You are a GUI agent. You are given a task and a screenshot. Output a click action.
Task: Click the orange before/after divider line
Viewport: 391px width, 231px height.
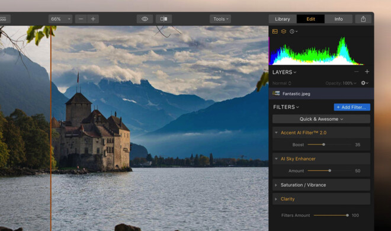click(51, 129)
